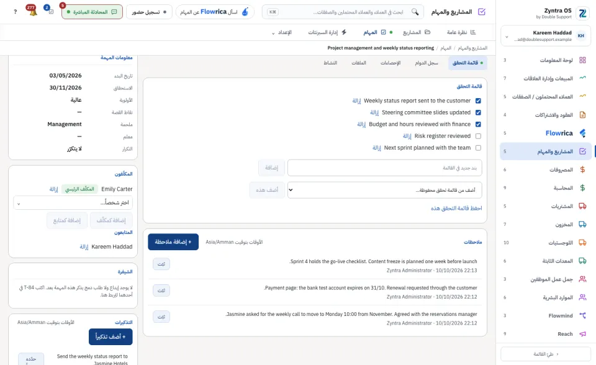Open the الإعداد dropdown menu
Screen dimensions: 596x365
282,32
